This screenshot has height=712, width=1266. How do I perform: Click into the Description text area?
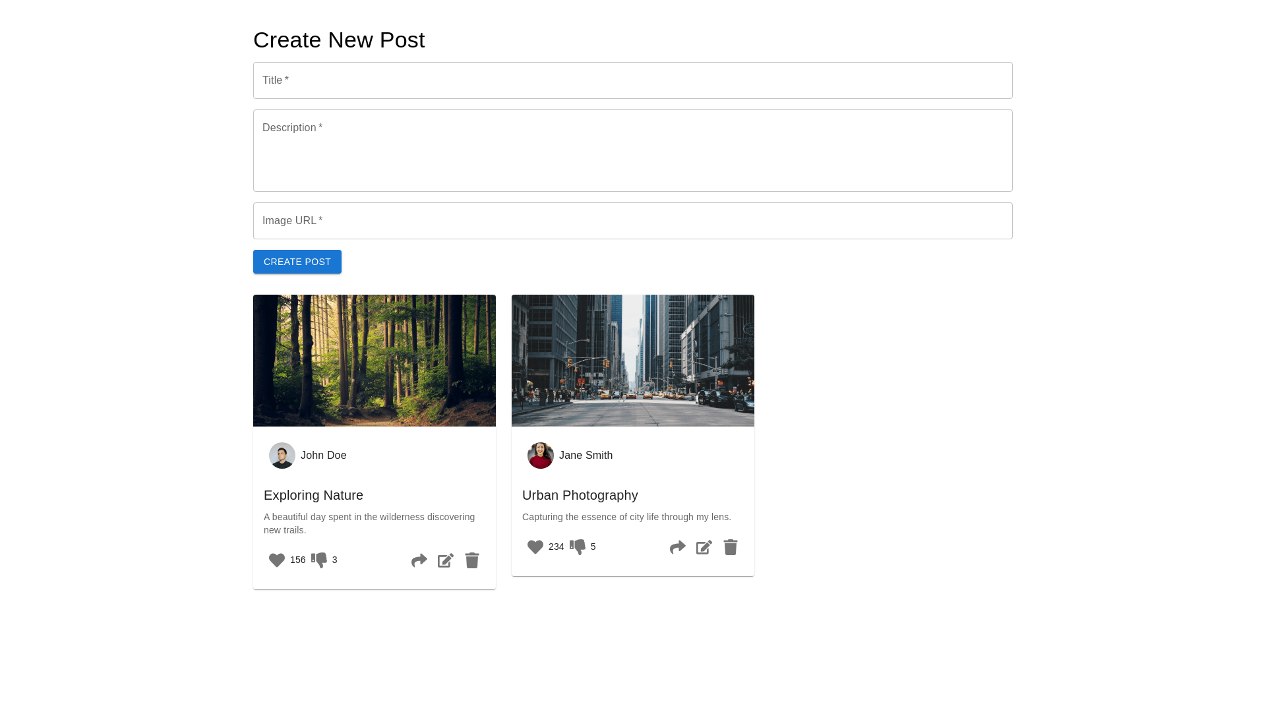click(x=633, y=151)
